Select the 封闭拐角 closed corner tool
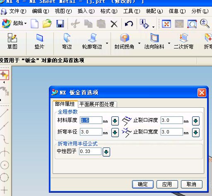212x196 pixels. tap(124, 41)
